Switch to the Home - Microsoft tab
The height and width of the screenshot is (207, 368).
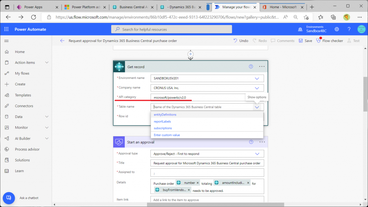(x=283, y=7)
